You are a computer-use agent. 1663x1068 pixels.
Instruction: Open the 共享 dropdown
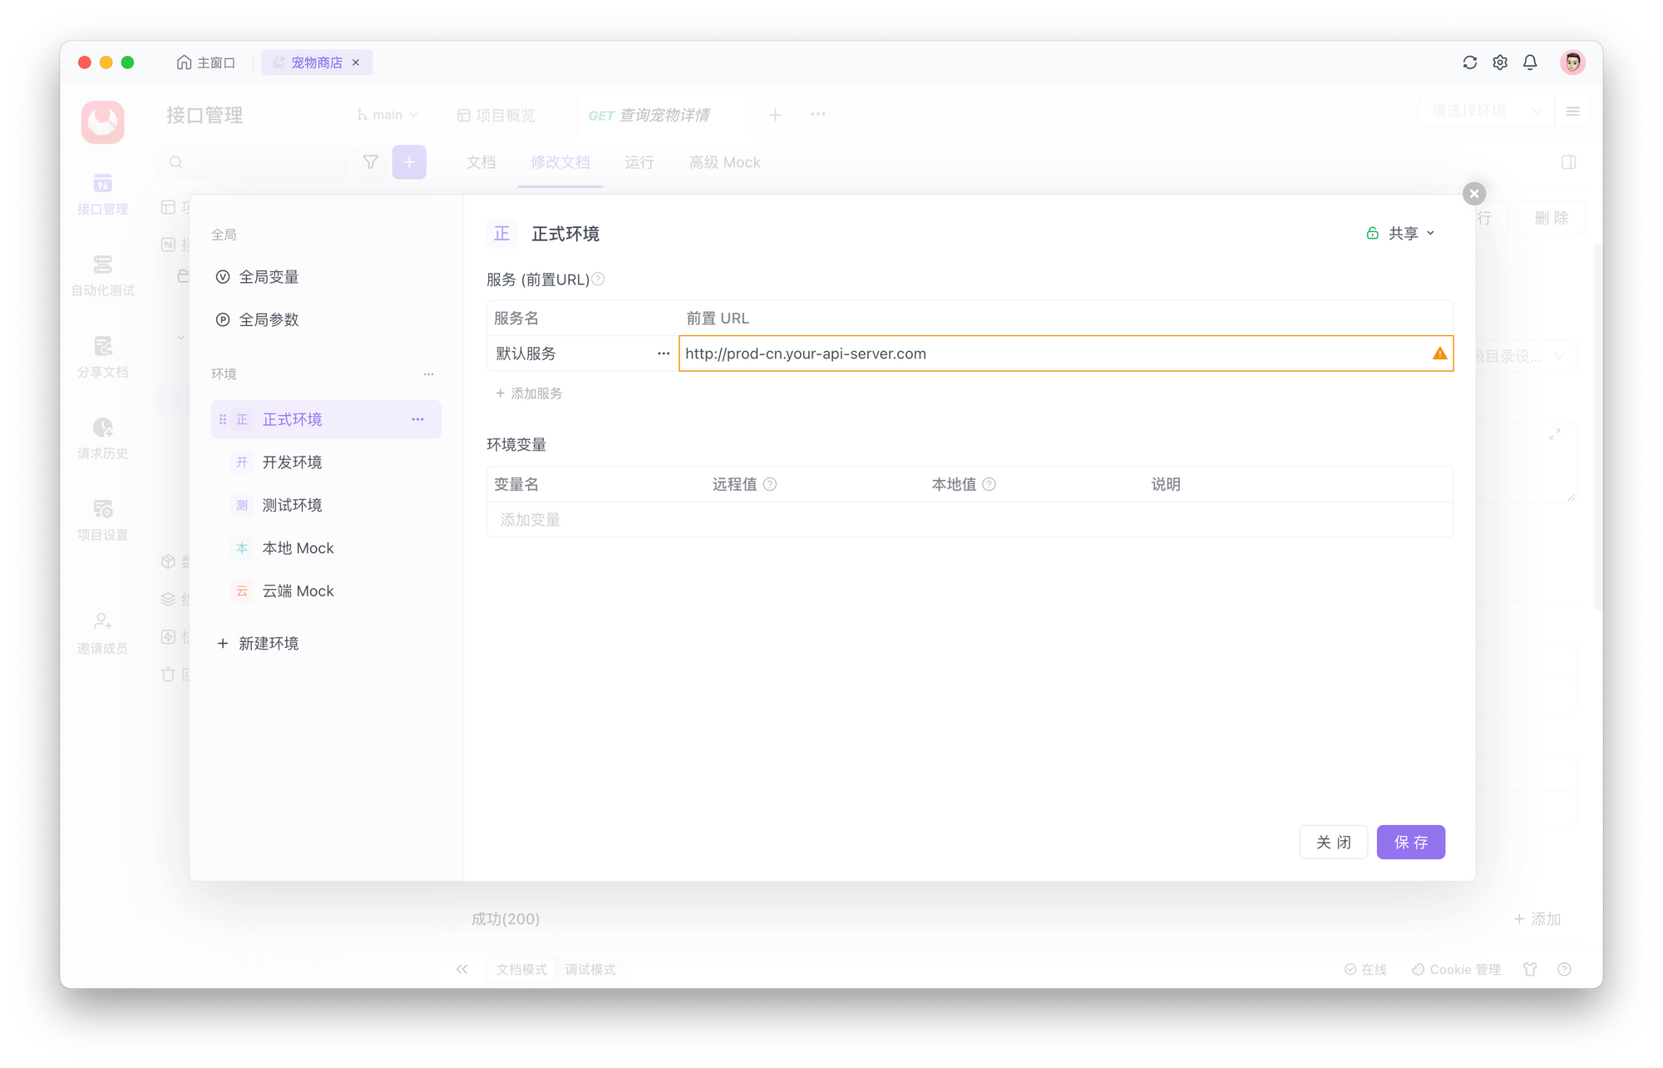(x=1401, y=234)
